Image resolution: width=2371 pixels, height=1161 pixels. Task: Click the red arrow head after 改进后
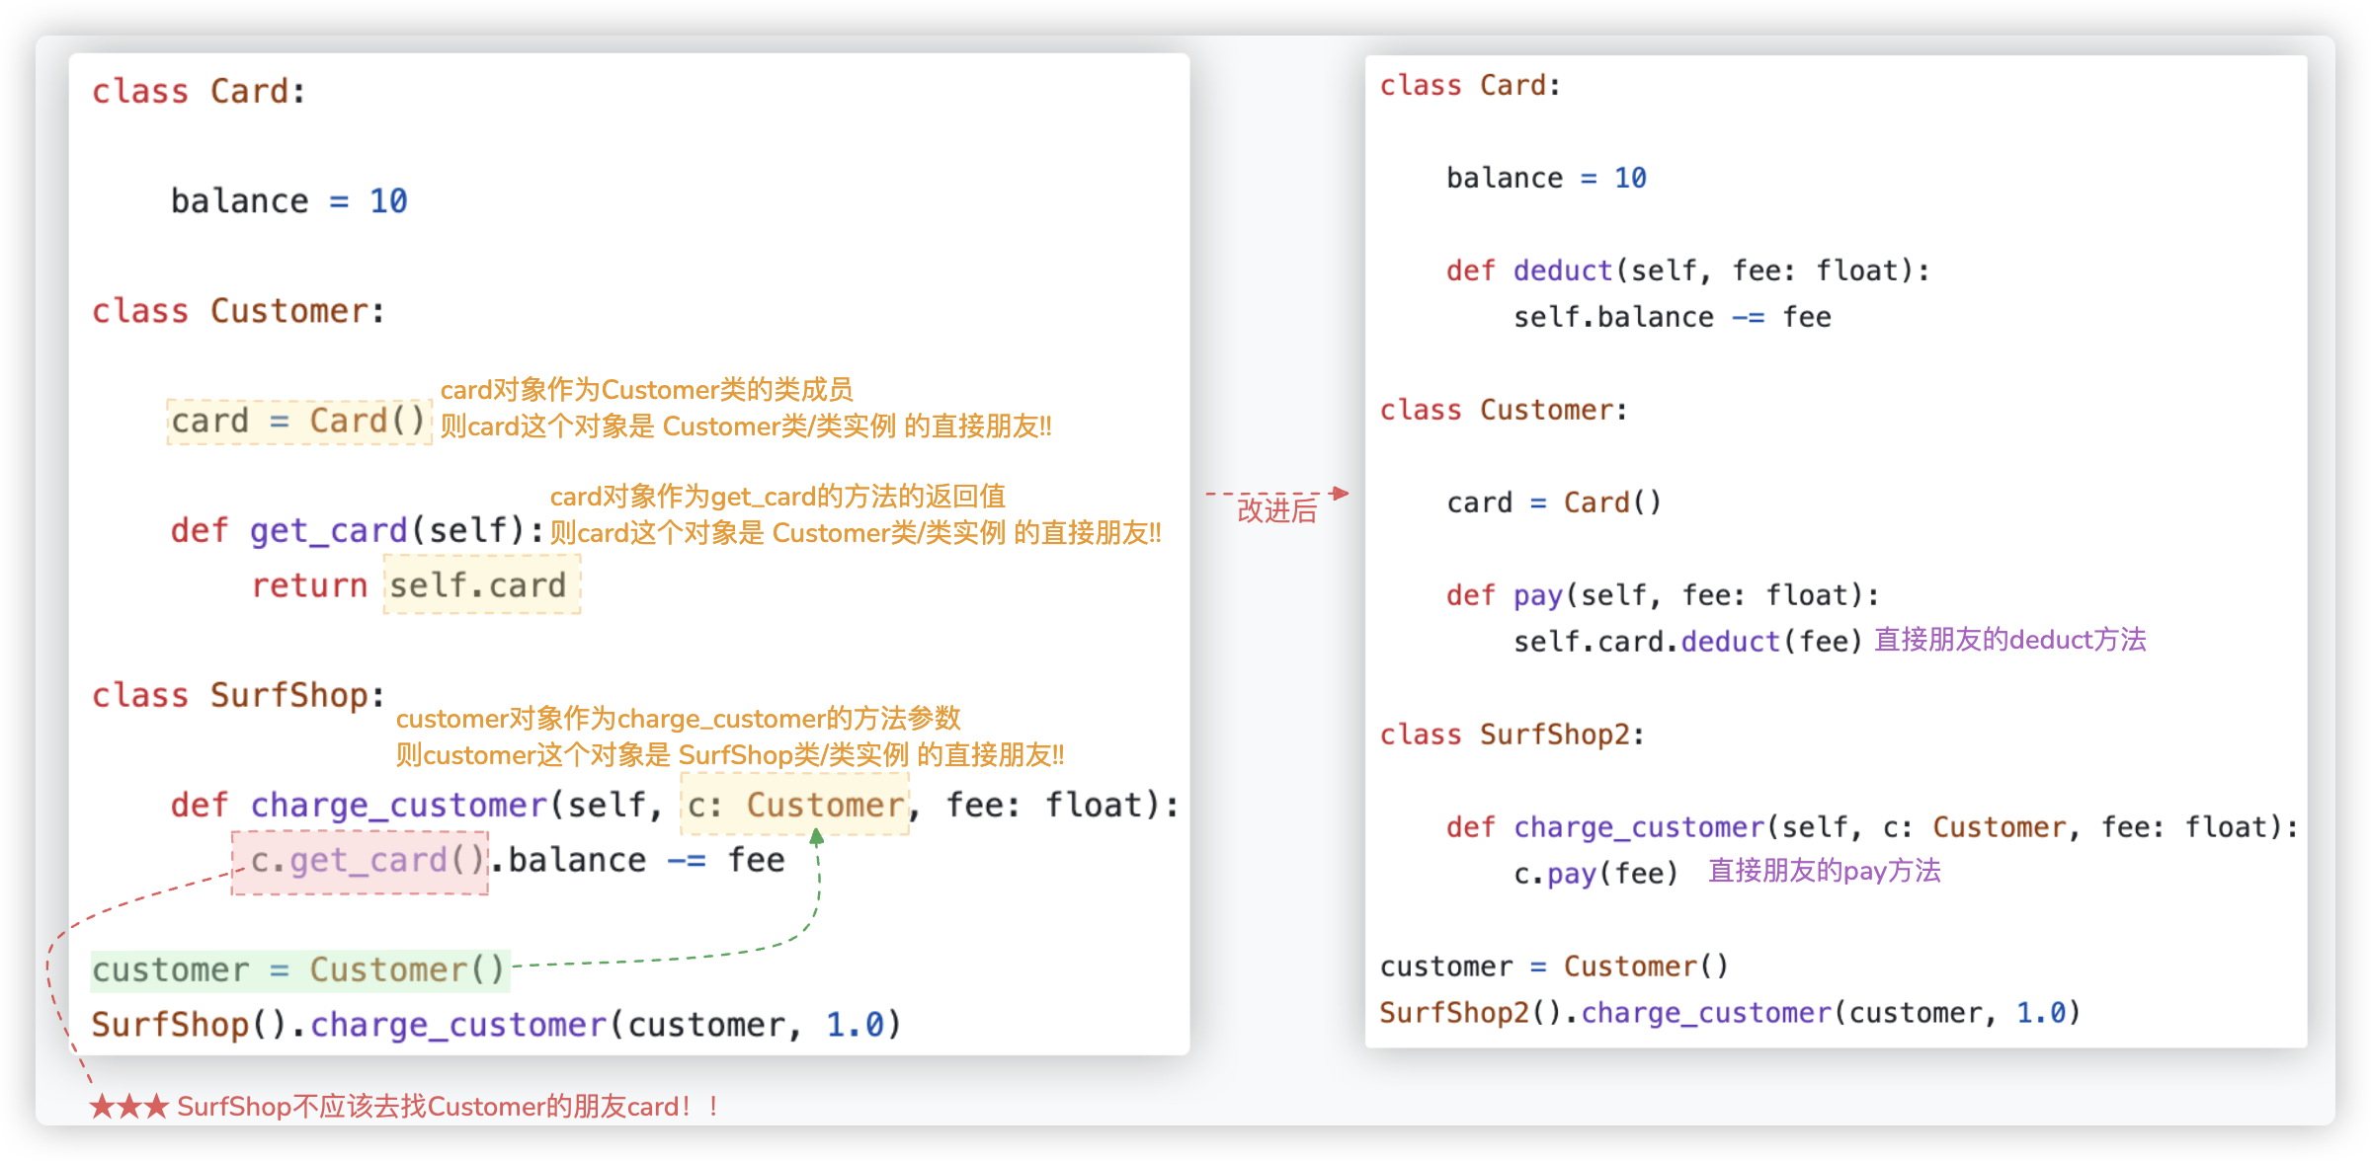(1341, 493)
